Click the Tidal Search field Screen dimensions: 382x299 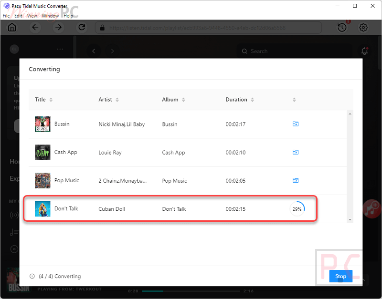[295, 51]
